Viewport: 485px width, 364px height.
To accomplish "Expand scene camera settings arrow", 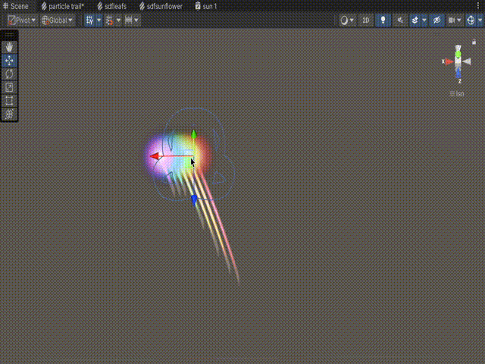I will [x=459, y=20].
